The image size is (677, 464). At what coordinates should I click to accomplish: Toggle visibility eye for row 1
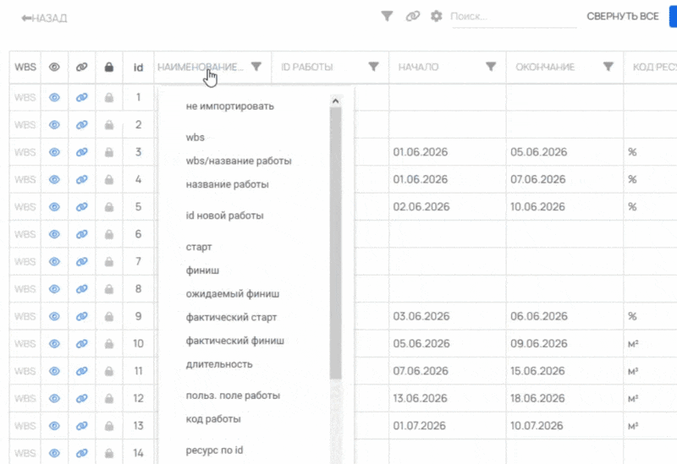click(54, 97)
